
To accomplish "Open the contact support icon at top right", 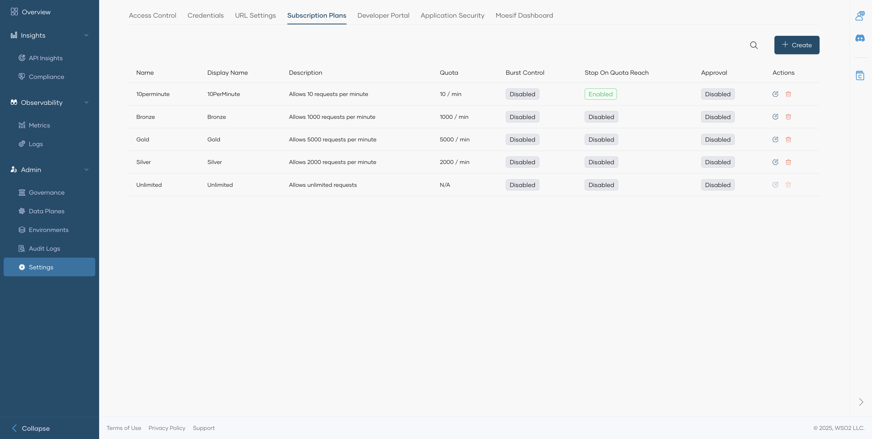I will [860, 16].
